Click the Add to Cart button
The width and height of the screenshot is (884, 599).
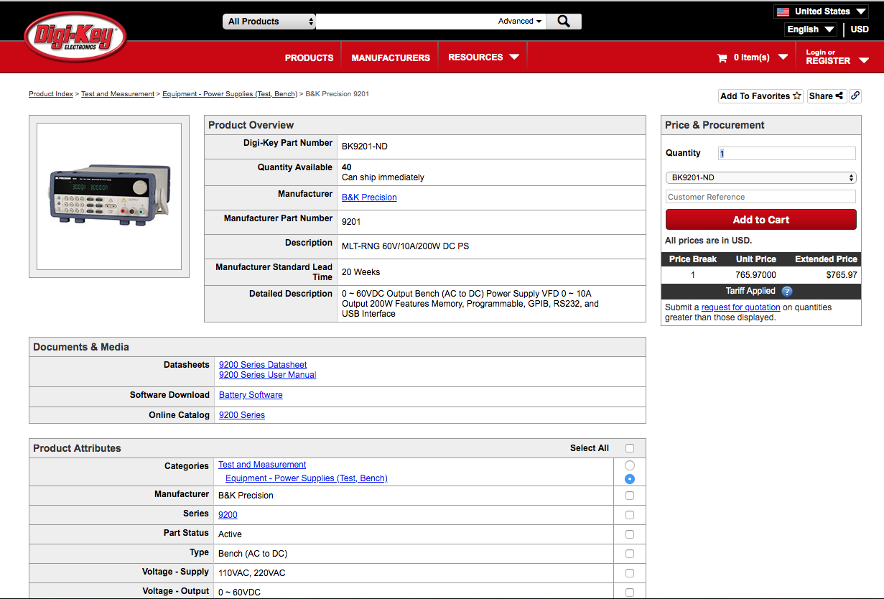[761, 220]
